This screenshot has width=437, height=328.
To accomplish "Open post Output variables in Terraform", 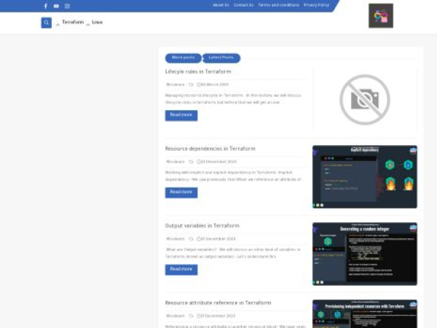I will [x=202, y=226].
